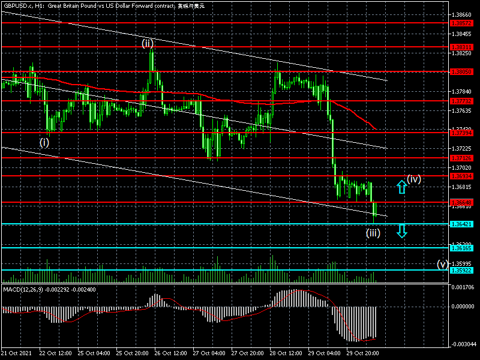Click the 1.38660 price axis value

(461, 14)
